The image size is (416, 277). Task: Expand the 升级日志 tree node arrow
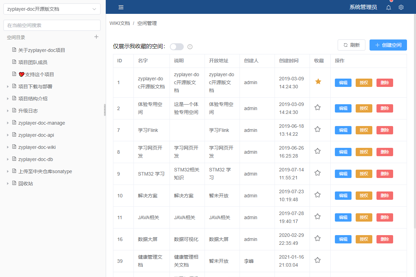tap(8, 111)
